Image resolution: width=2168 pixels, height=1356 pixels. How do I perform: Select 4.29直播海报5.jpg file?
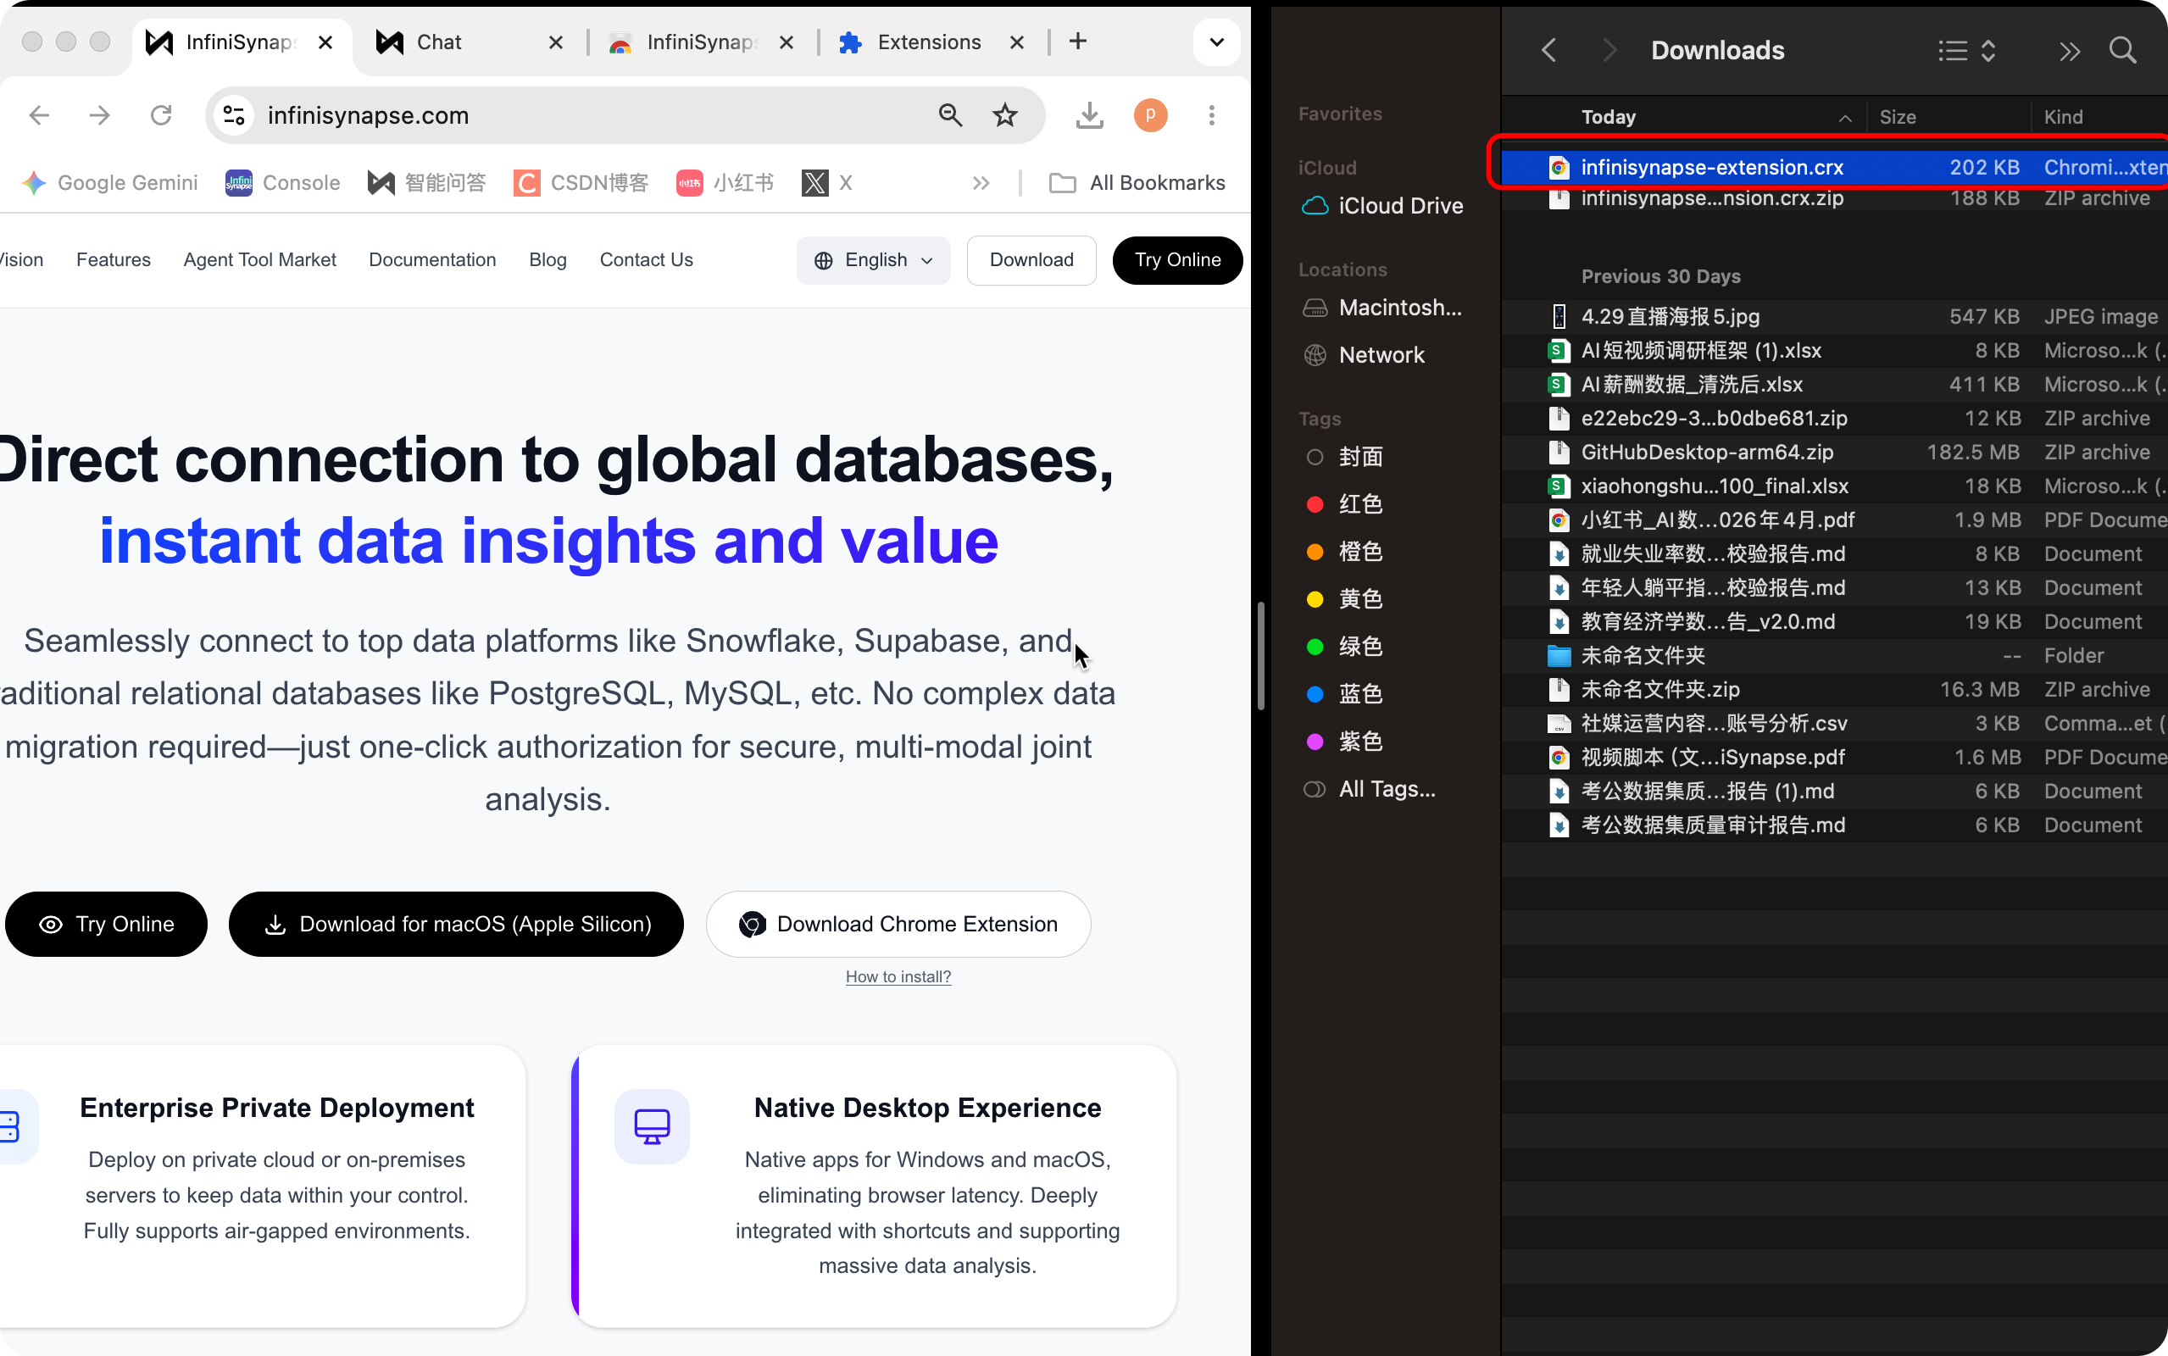pyautogui.click(x=1834, y=317)
